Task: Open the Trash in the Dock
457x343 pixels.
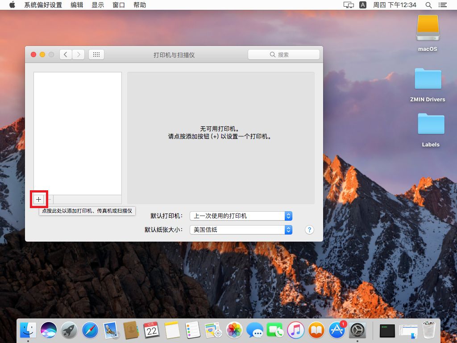Action: (x=429, y=330)
